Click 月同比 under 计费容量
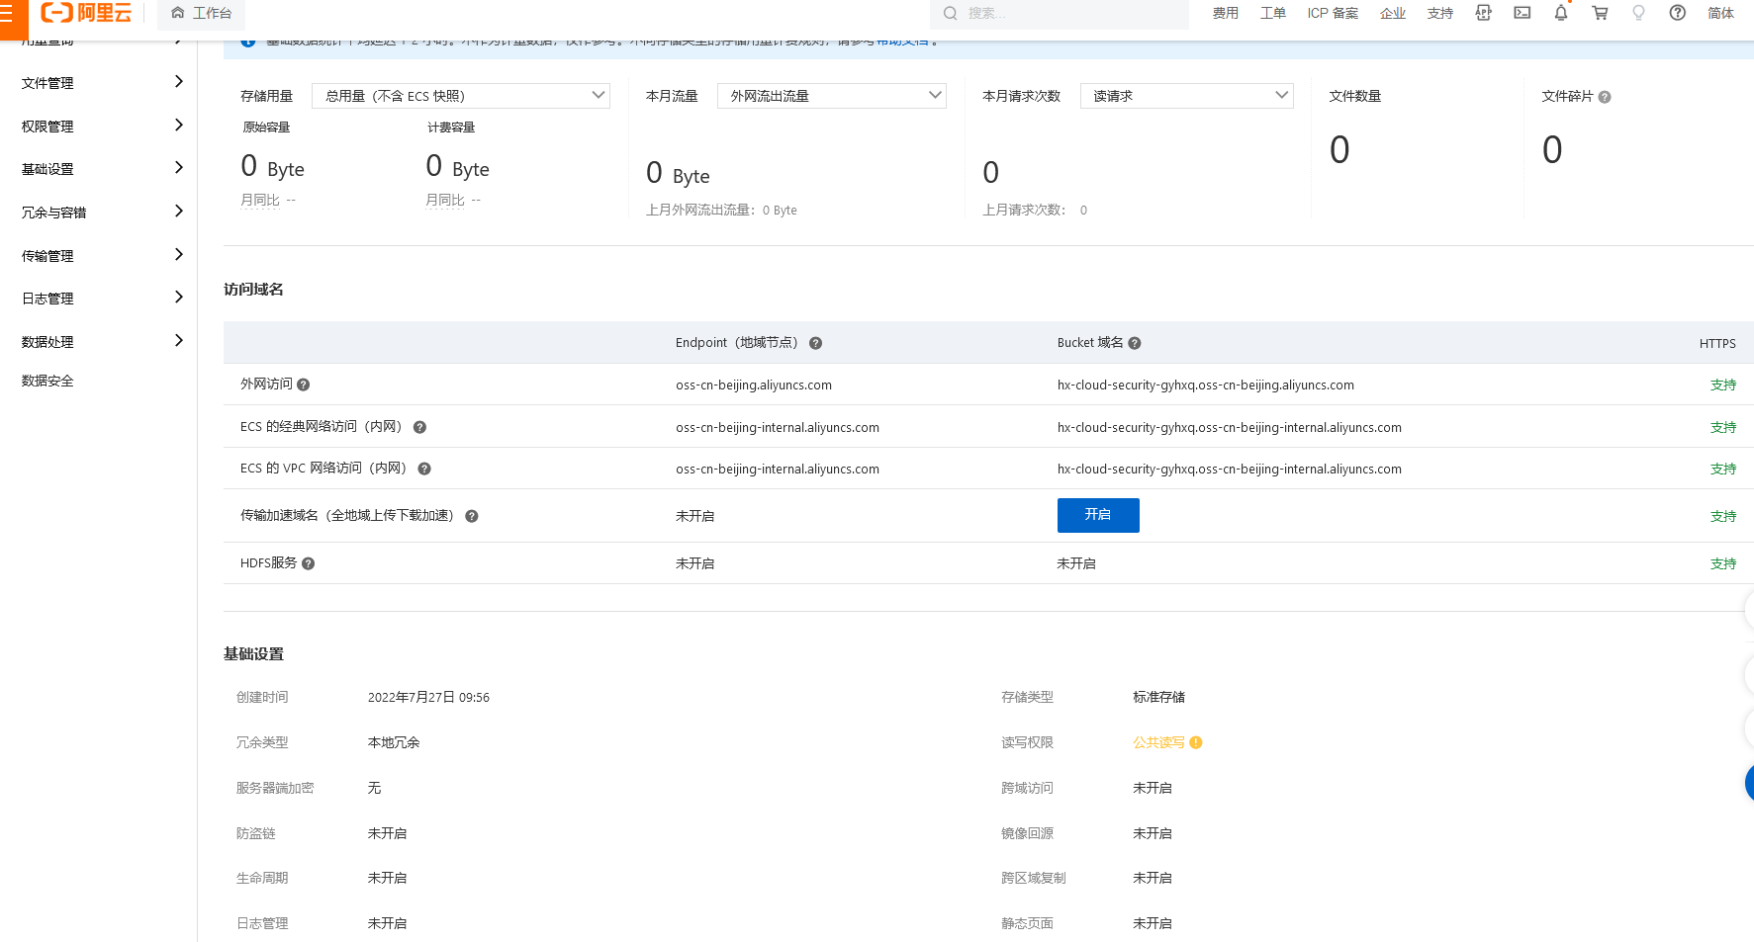The width and height of the screenshot is (1754, 942). click(445, 200)
